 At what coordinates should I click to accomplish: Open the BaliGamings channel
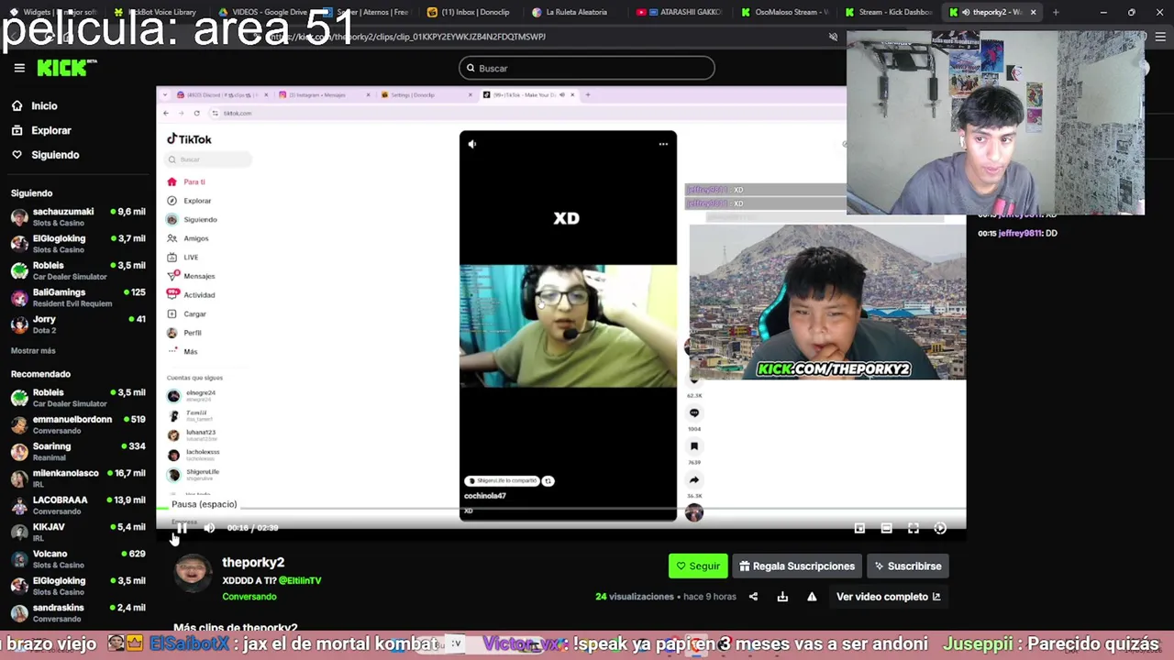click(78, 298)
